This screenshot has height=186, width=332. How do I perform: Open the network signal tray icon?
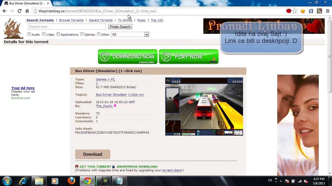coord(300,181)
